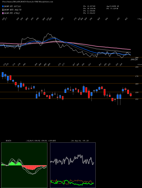Click the blue DOW ST legend swatch
The height and width of the screenshot is (188, 142).
pyautogui.click(x=3, y=7)
